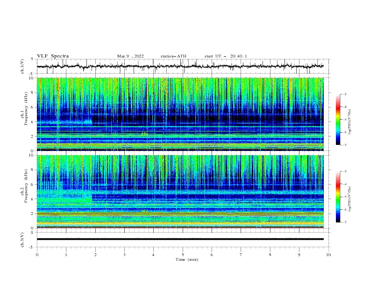Click the '8' tick on ch.2 frequency axis
The height and width of the screenshot is (286, 370).
coord(33,170)
